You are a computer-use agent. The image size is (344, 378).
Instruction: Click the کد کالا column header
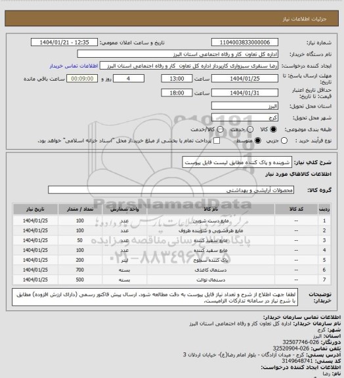(296, 209)
